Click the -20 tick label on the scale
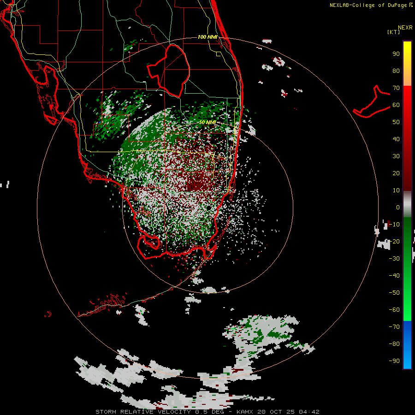 coord(394,241)
